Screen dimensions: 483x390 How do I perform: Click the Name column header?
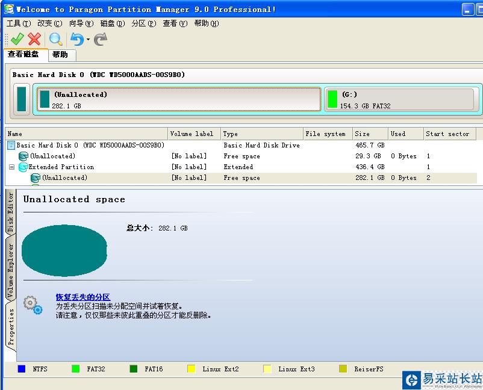(87, 134)
